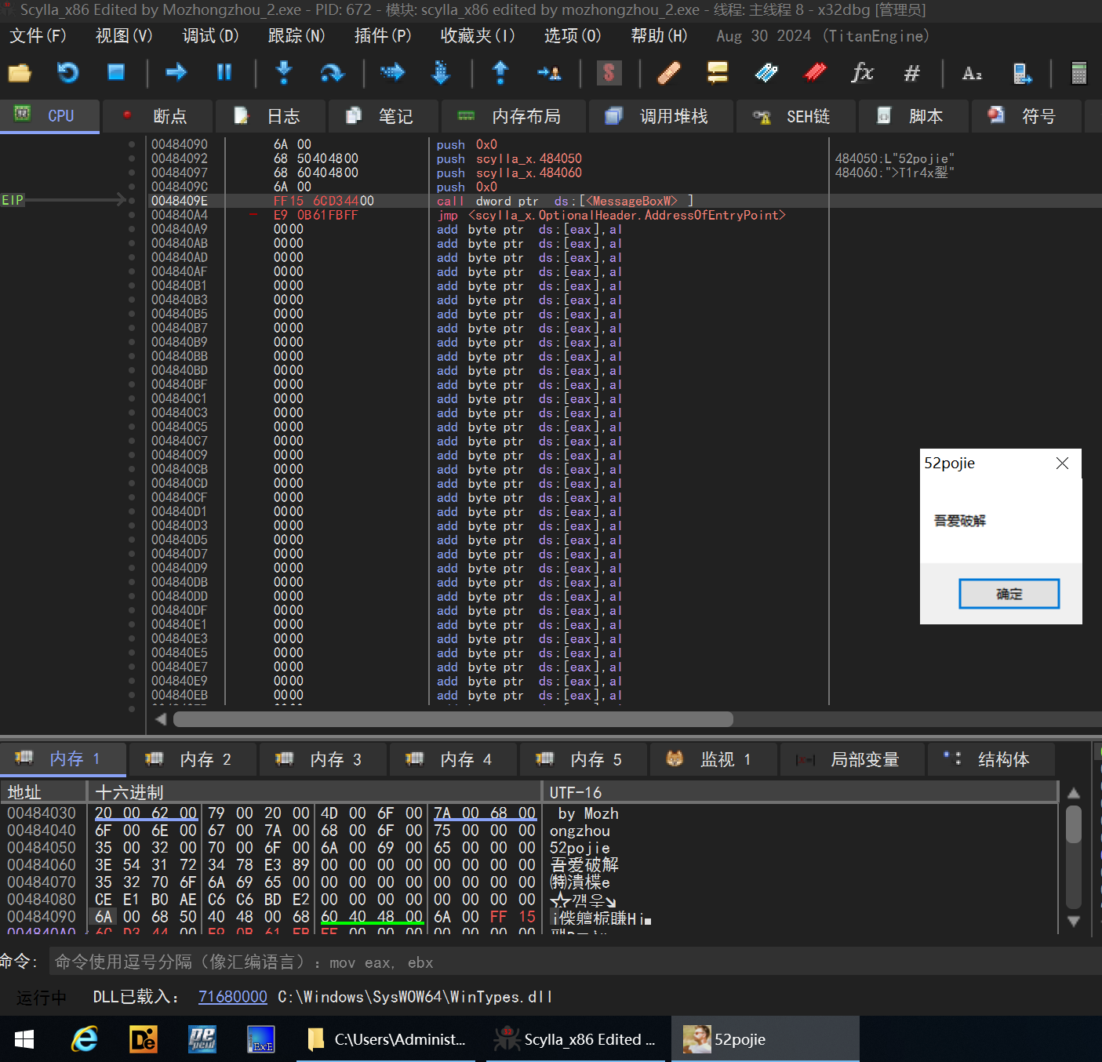Start trace over with dotted down arrow

click(x=441, y=73)
